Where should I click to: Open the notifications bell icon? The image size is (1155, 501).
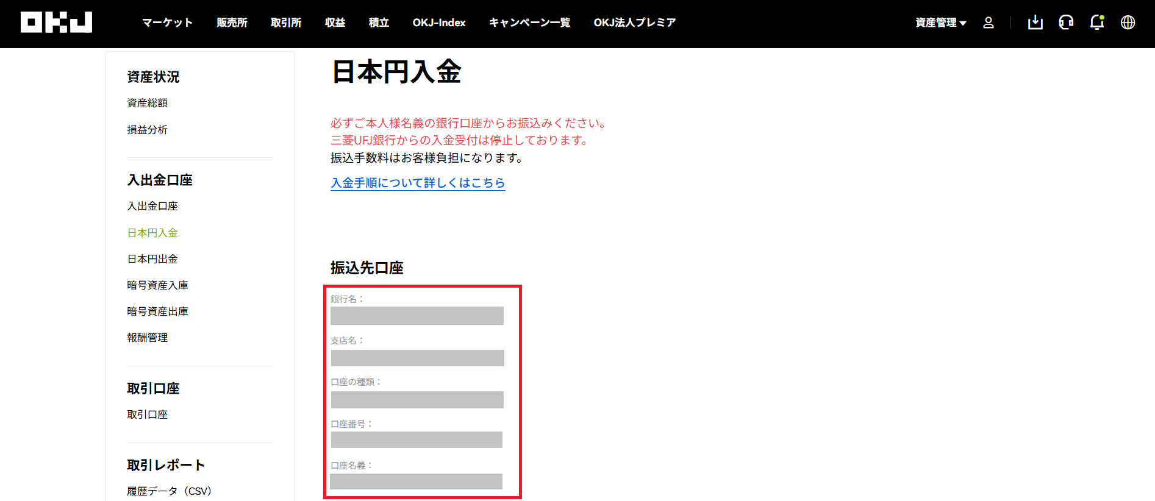tap(1097, 23)
